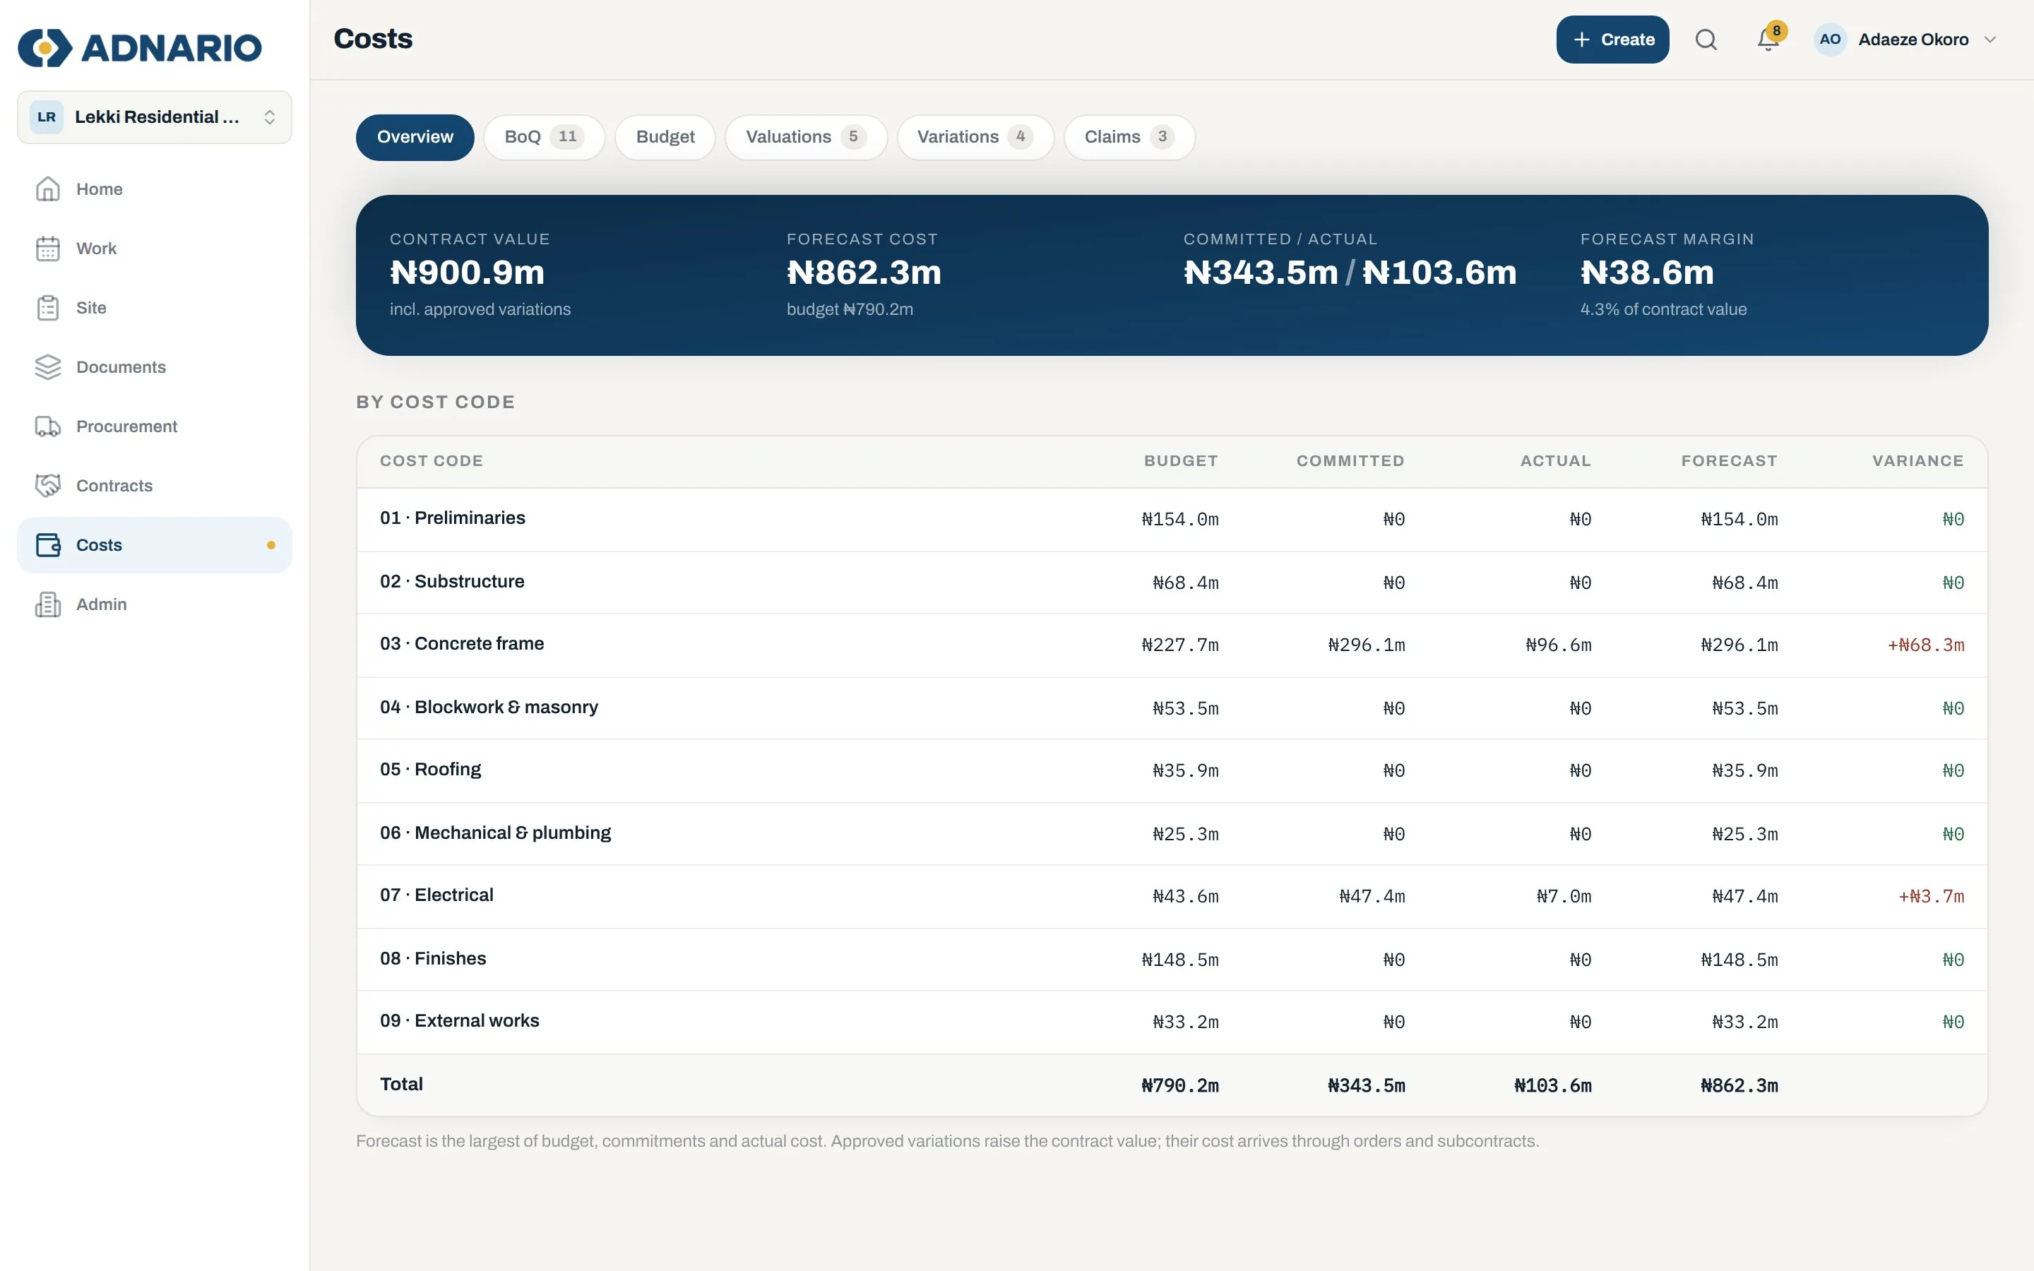Select the 09 · External works row
Screen dimensions: 2034x1271
[x=1172, y=1022]
